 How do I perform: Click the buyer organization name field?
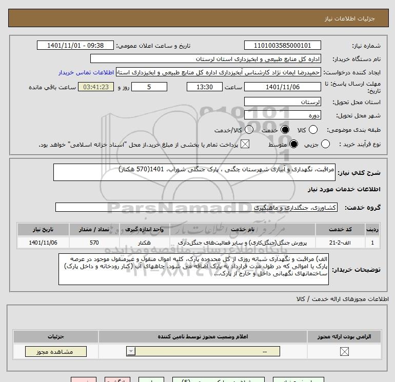pos(206,59)
